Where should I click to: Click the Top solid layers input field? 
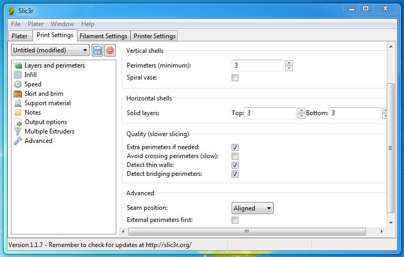coord(270,113)
